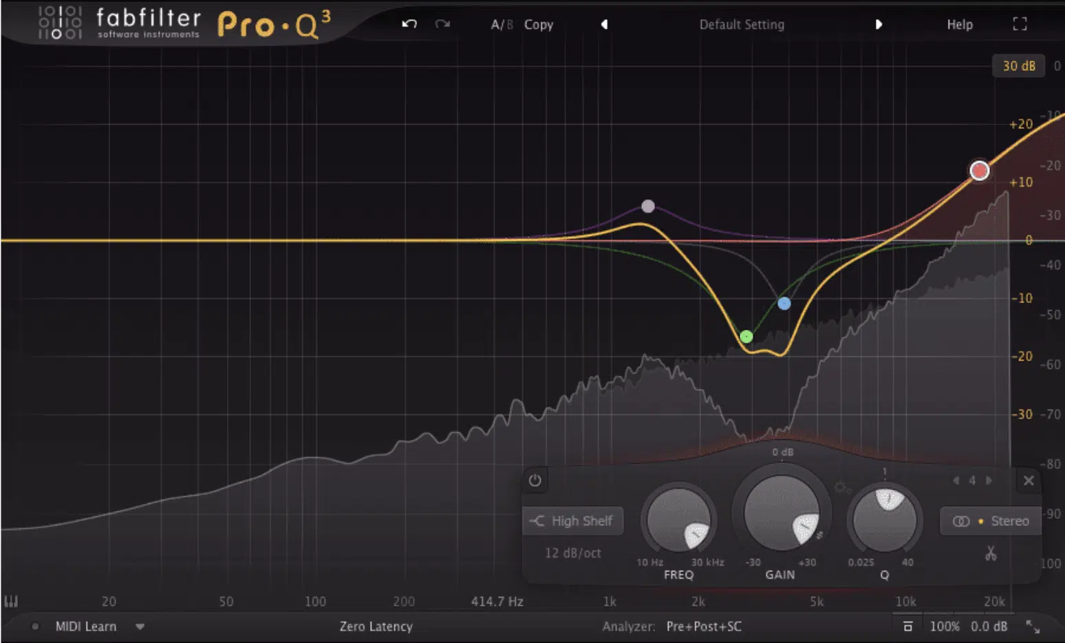Image resolution: width=1065 pixels, height=643 pixels.
Task: Open the MIDI Learn dropdown arrow
Action: 140,626
